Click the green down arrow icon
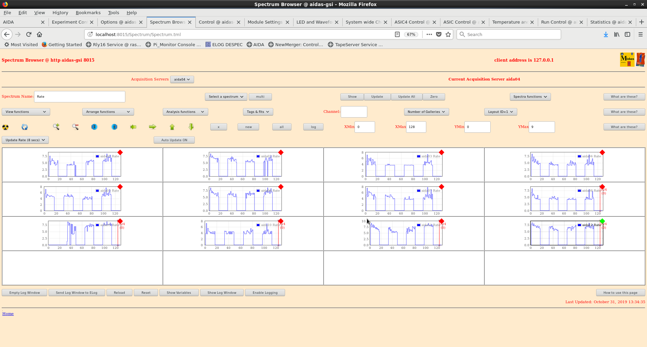 click(191, 127)
